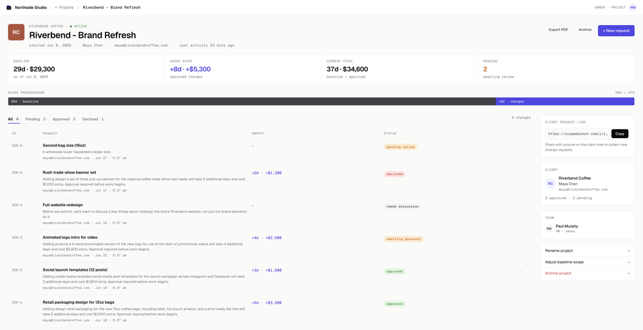The height and width of the screenshot is (330, 643).
Task: Click the Northside Studio workspace name
Action: tap(31, 7)
